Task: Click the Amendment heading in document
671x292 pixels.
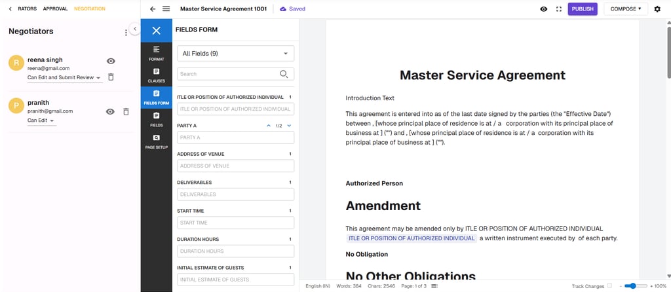Action: click(383, 206)
